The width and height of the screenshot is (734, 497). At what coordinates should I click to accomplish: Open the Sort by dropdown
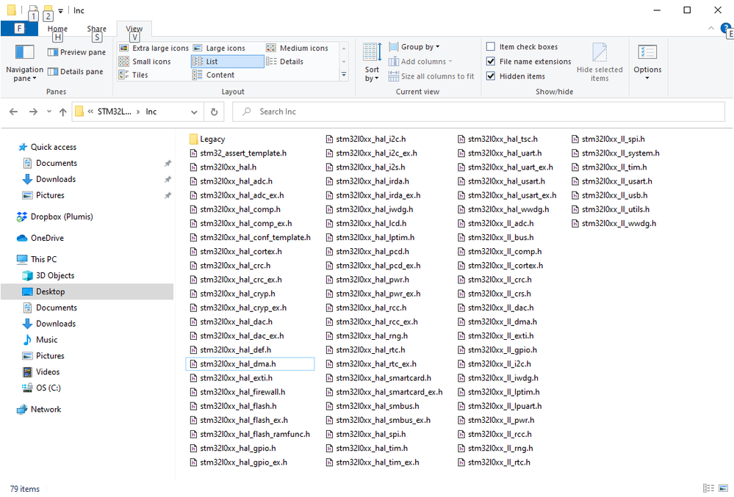(x=373, y=62)
